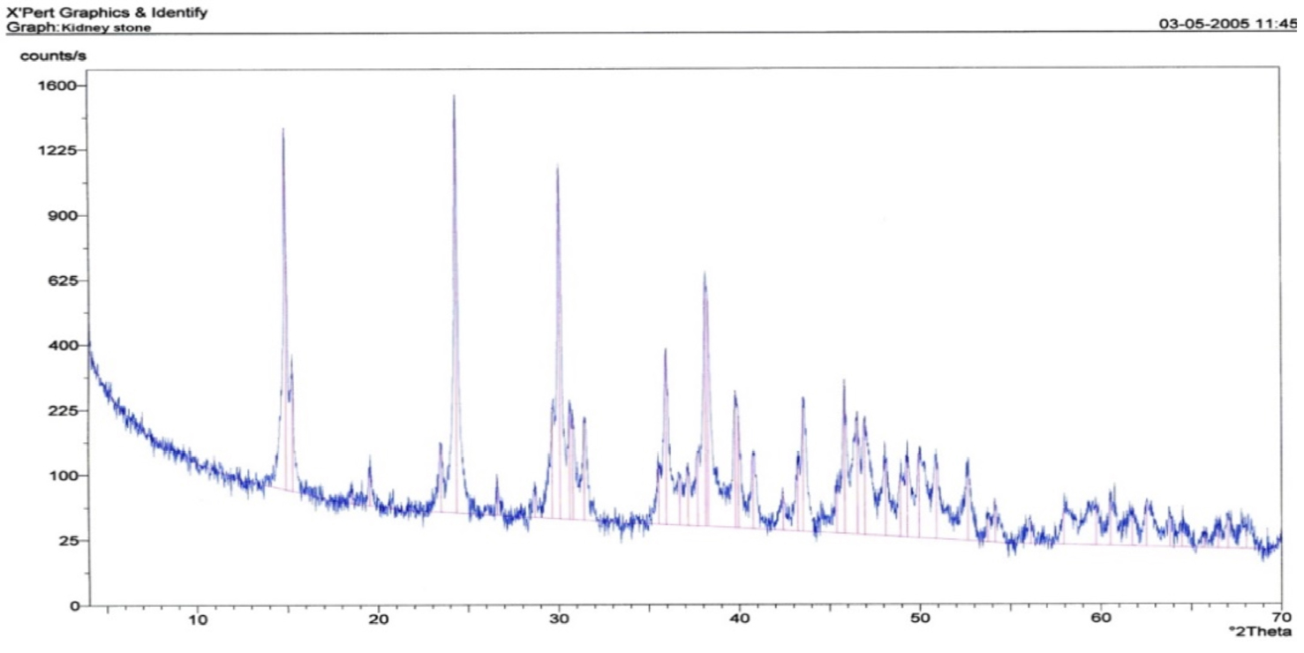Click the 40 x-axis tick label
Viewport: 1304px width, 653px height.
[x=740, y=619]
